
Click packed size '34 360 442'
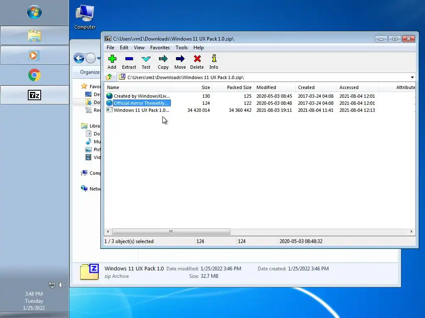pyautogui.click(x=240, y=110)
